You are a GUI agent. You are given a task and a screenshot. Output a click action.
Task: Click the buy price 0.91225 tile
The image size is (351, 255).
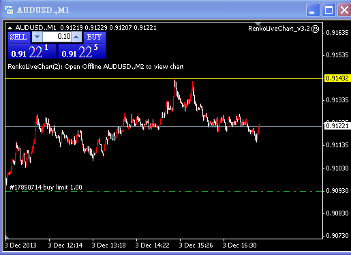pos(82,52)
